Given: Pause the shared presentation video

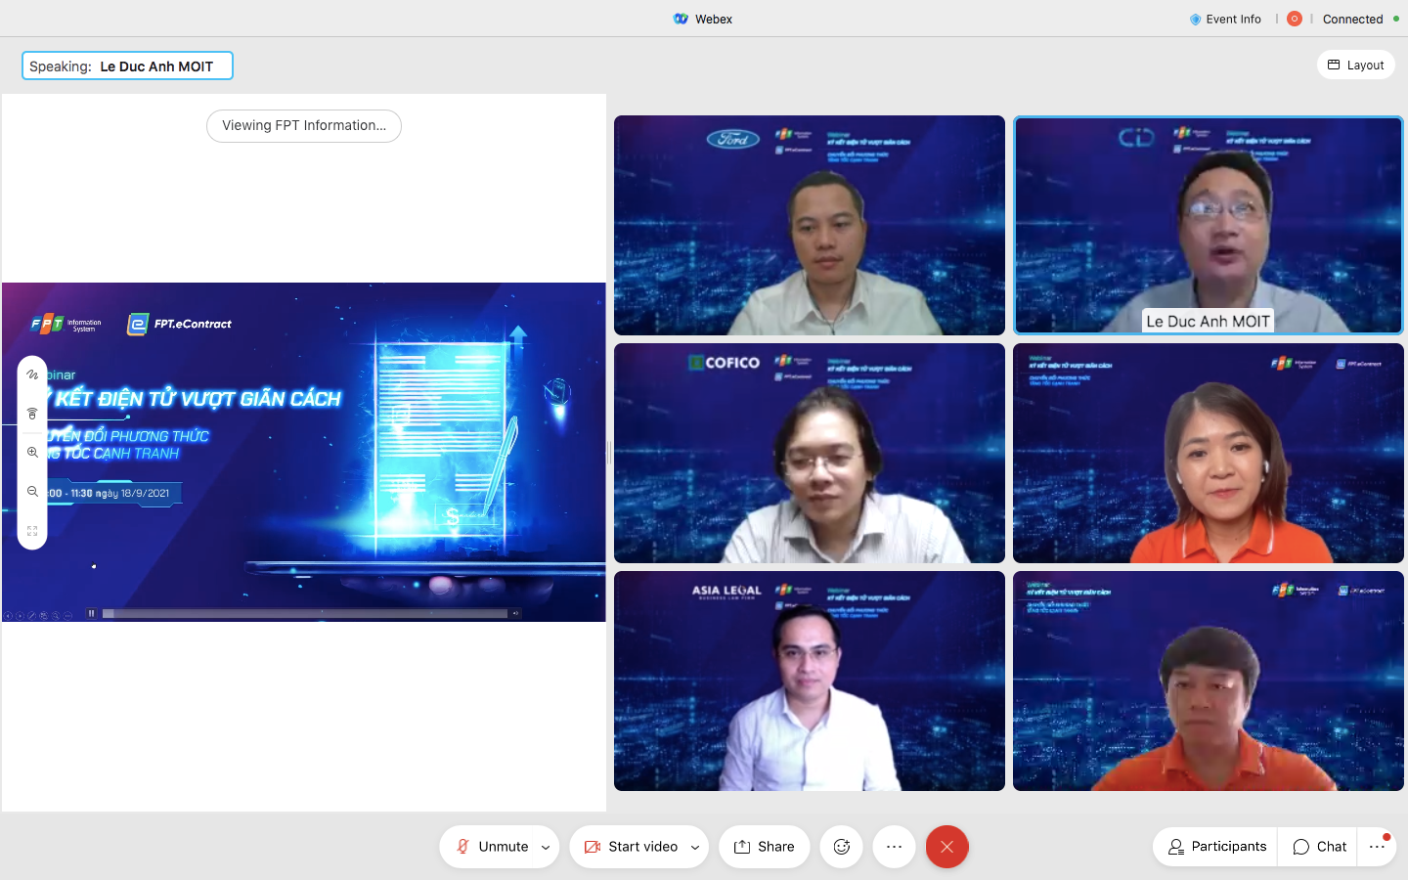Looking at the screenshot, I should pos(91,613).
